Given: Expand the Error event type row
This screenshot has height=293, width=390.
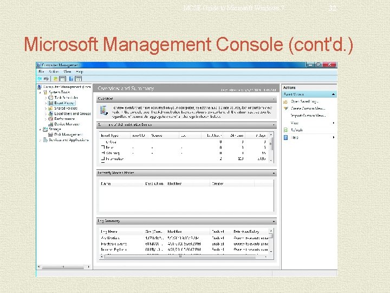Looking at the screenshot, I should point(103,147).
